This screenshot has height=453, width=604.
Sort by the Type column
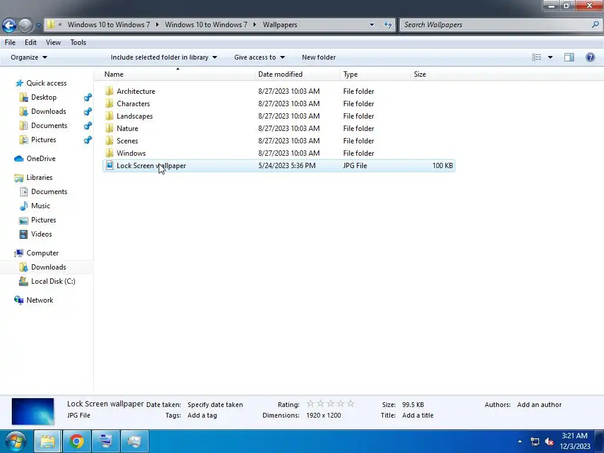tap(375, 74)
